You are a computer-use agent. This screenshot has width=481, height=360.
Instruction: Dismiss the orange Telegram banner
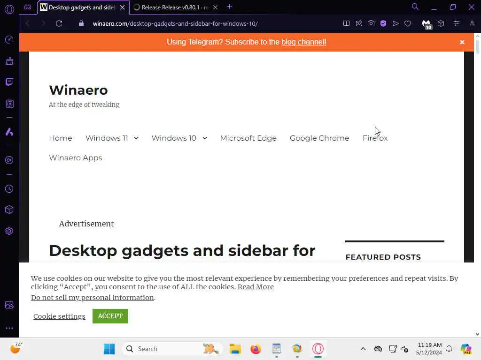[x=462, y=42]
